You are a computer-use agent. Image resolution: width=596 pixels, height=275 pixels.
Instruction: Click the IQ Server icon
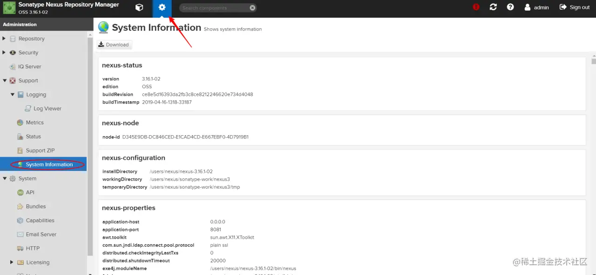(x=14, y=66)
